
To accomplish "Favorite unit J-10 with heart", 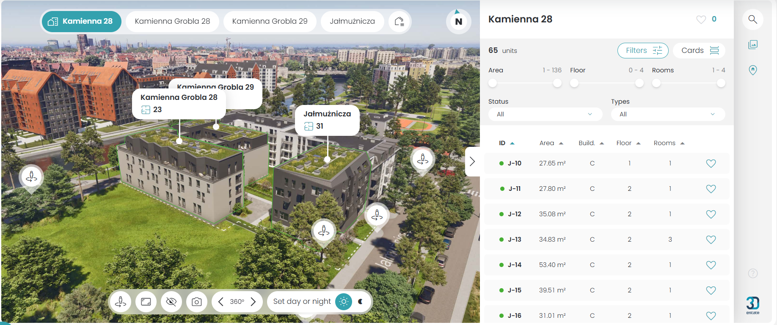I will (711, 163).
